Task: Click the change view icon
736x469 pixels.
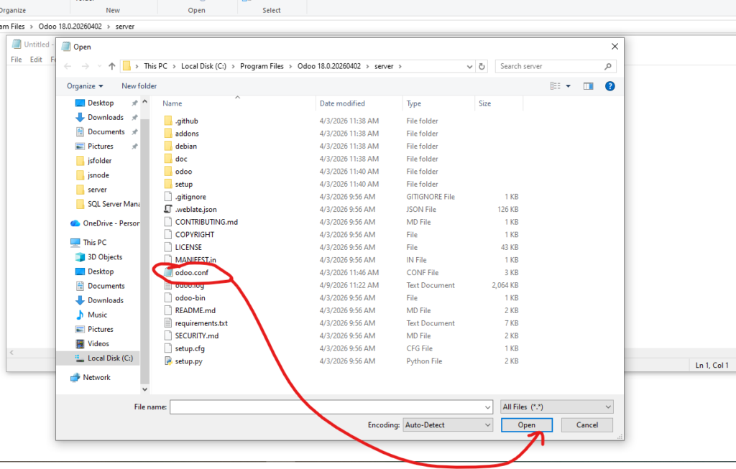Action: coord(555,86)
